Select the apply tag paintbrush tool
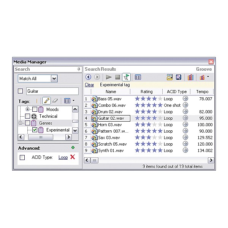 (46, 101)
